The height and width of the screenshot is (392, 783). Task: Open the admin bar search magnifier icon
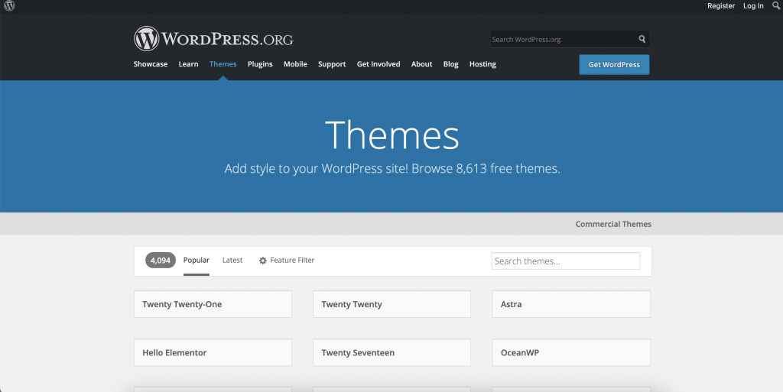coord(776,5)
